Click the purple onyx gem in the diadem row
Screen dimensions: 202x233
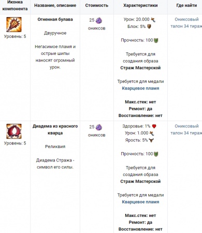pos(99,127)
